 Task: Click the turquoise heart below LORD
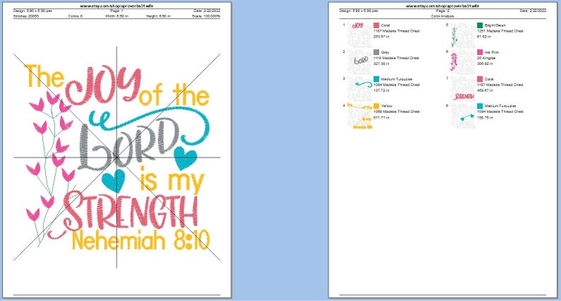click(114, 181)
